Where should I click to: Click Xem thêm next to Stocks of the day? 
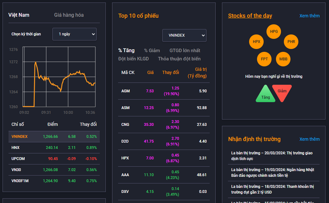[309, 16]
